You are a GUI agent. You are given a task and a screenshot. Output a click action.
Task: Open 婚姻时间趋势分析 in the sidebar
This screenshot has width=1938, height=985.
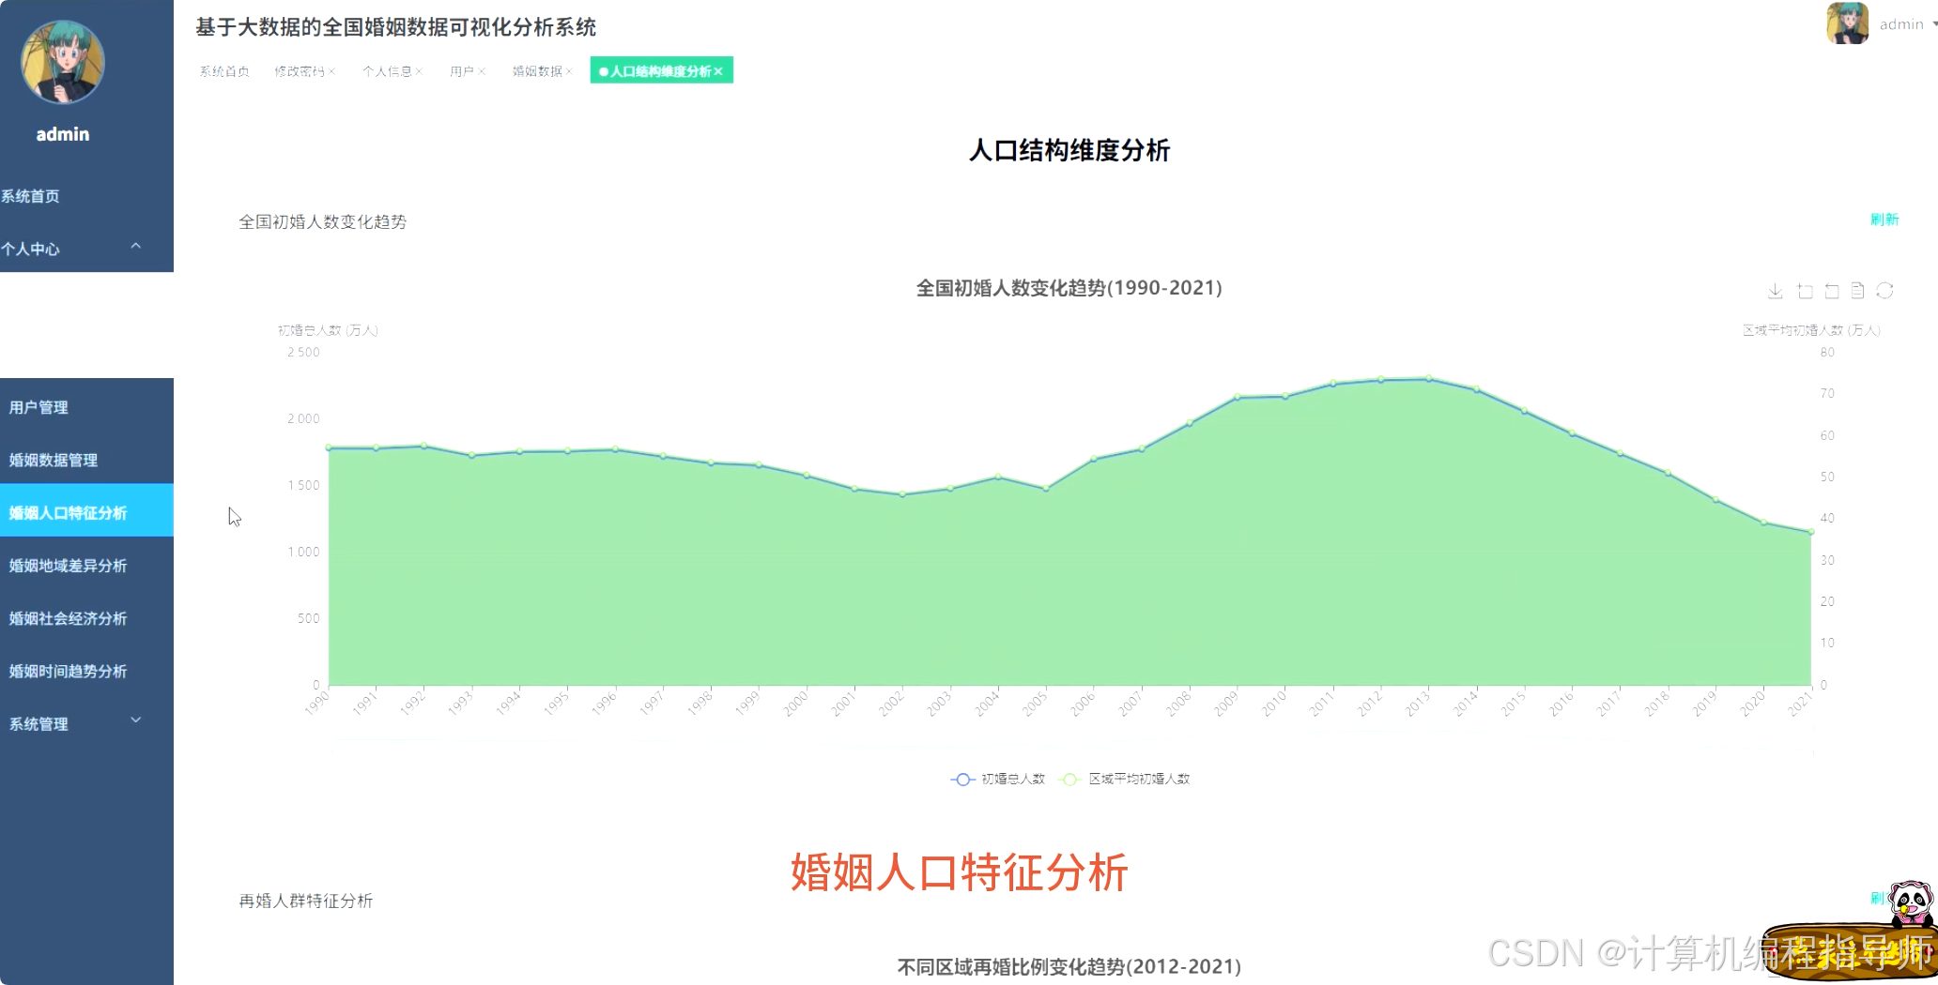click(86, 671)
